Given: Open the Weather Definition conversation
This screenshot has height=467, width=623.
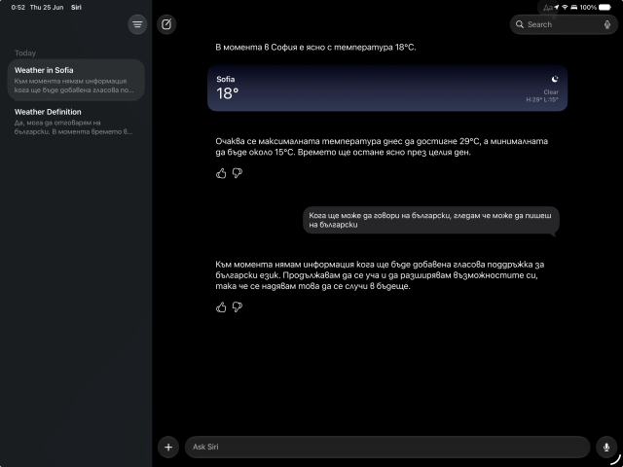Looking at the screenshot, I should pyautogui.click(x=76, y=121).
